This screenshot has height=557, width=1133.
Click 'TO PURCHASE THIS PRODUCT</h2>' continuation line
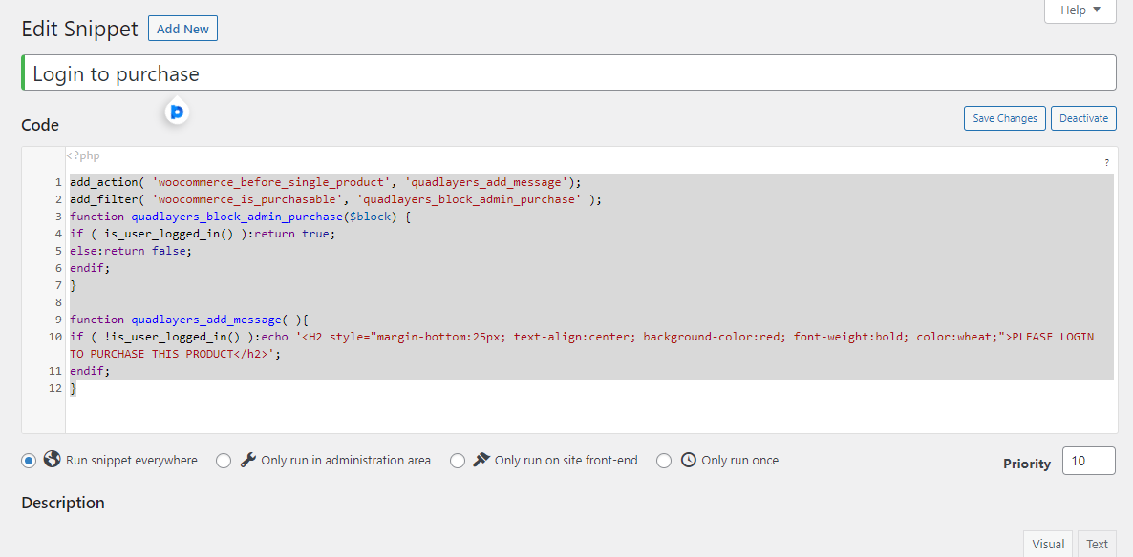[x=175, y=354]
